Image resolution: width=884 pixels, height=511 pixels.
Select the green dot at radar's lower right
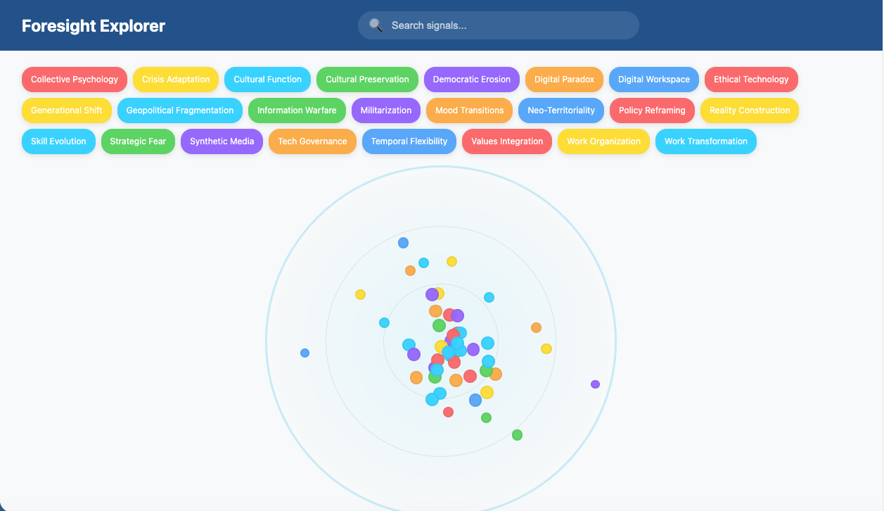coord(517,435)
